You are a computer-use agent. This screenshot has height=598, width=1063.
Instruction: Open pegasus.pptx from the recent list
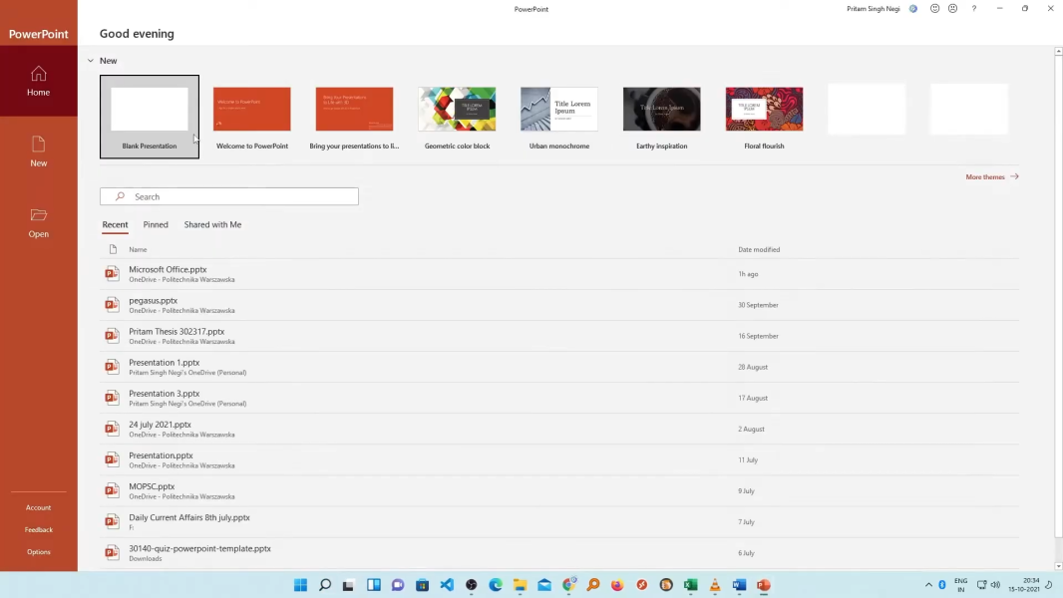coord(559,305)
